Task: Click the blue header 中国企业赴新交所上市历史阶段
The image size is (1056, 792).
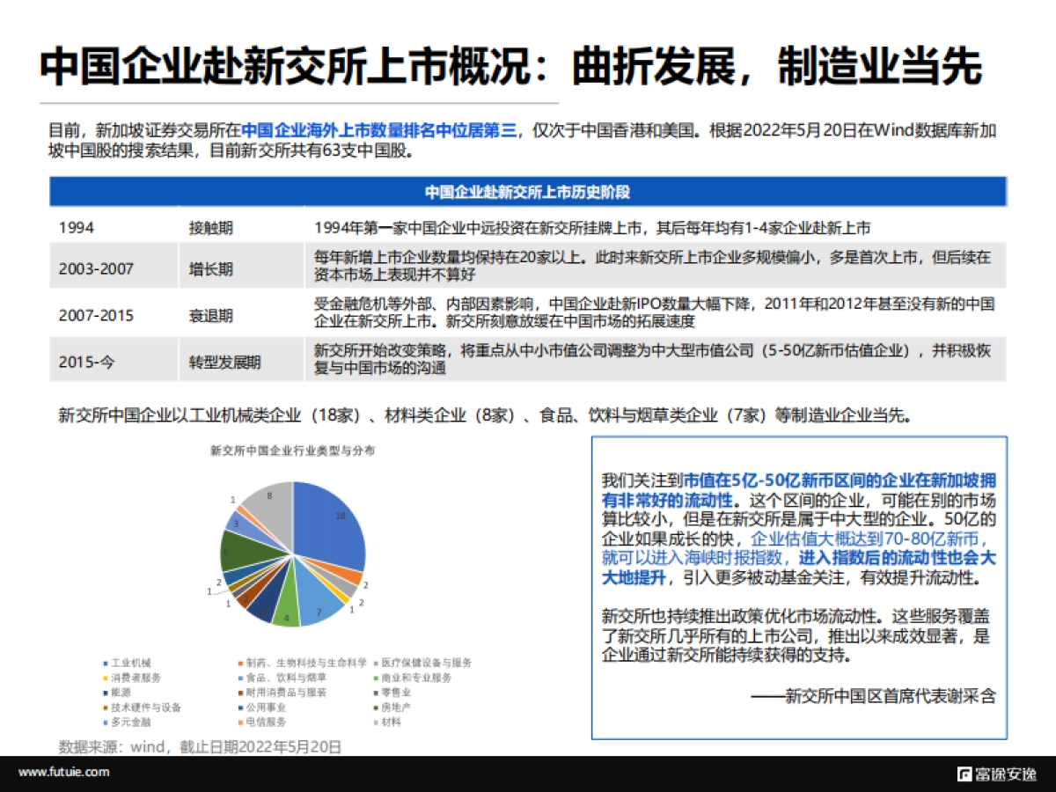Action: point(528,193)
